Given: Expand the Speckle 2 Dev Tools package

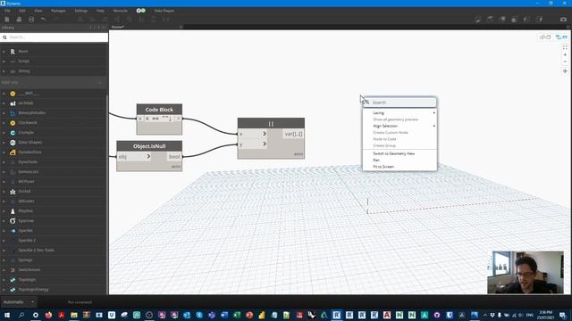Looking at the screenshot, I should pos(4,250).
